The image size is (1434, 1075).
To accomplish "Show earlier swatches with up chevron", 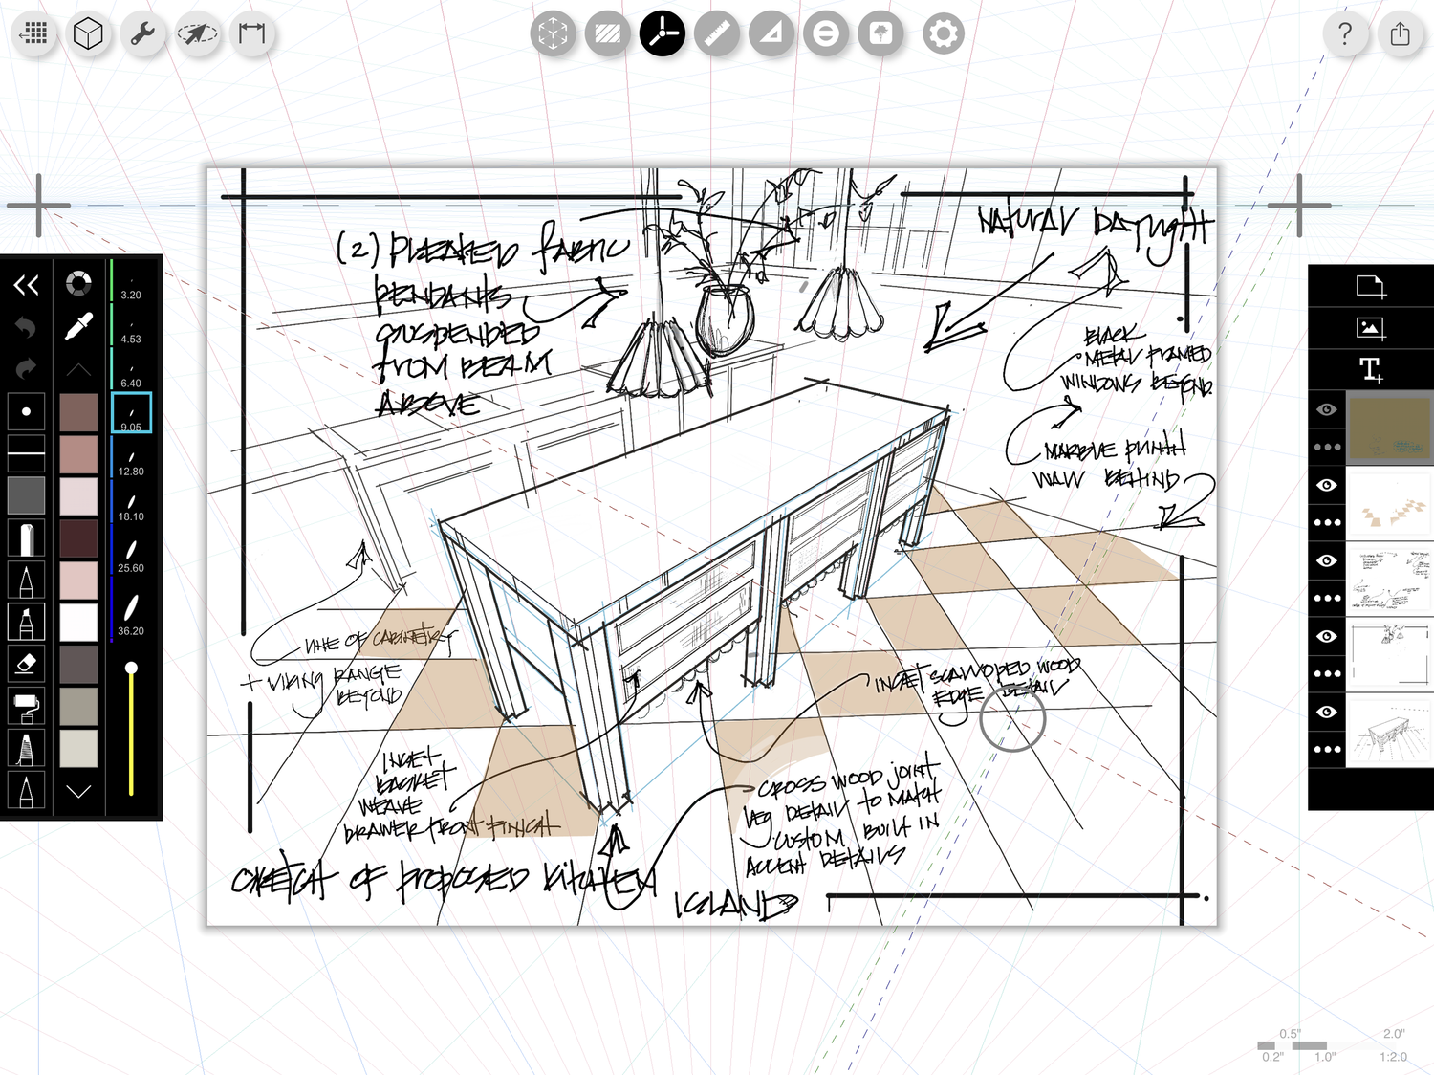I will [78, 369].
